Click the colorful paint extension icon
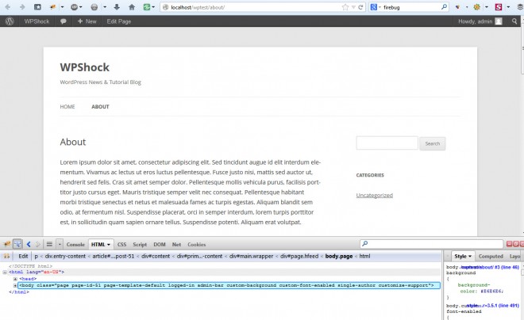Screen dimensions: 524x320 click(x=458, y=7)
